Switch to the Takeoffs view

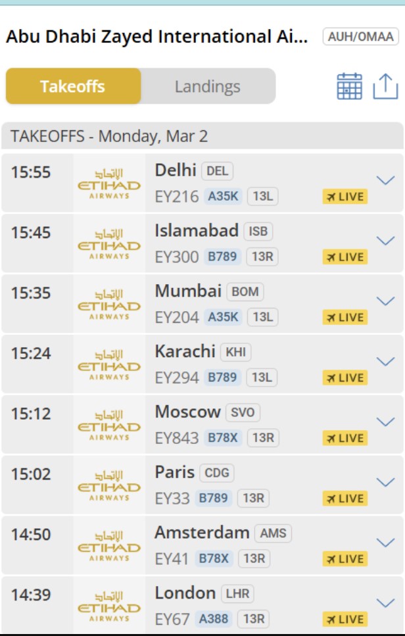(73, 86)
